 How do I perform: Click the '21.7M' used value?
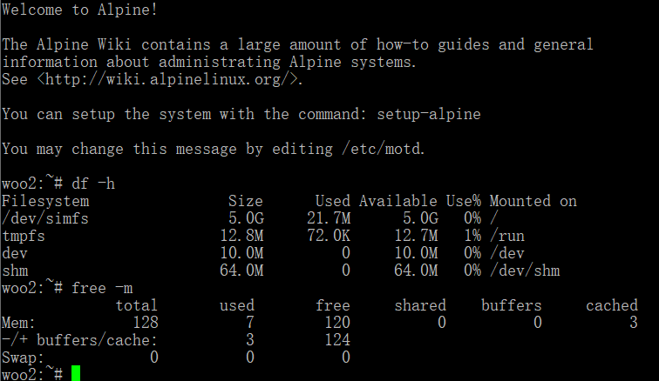(x=329, y=218)
